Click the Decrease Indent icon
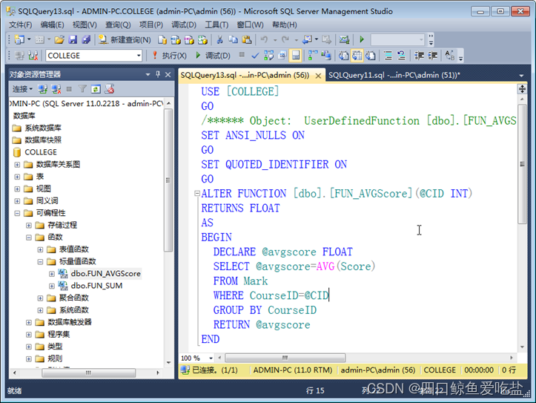 (419, 56)
